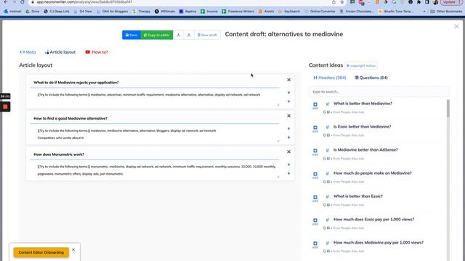This screenshot has height=261, width=465.
Task: Edit heading 'How to find a good Mediavine alternative?'
Action: pos(155,118)
